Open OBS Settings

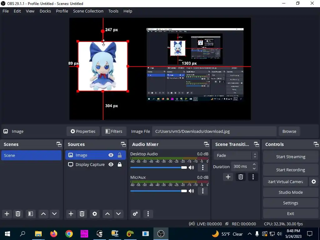[x=291, y=203]
